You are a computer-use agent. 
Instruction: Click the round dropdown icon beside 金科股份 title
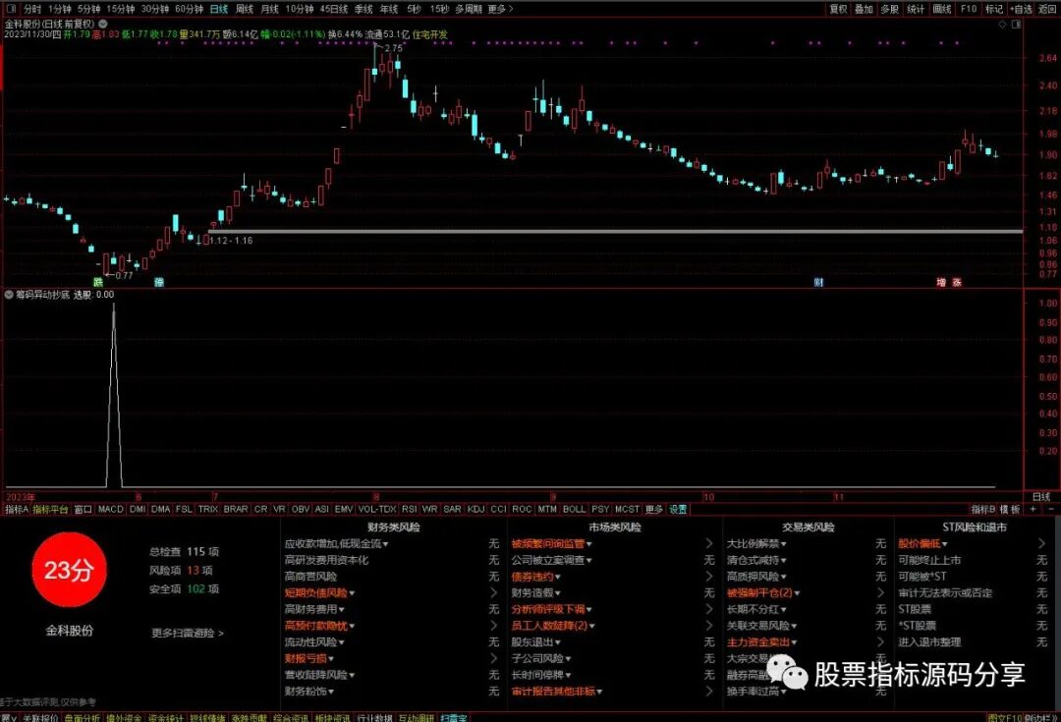103,24
